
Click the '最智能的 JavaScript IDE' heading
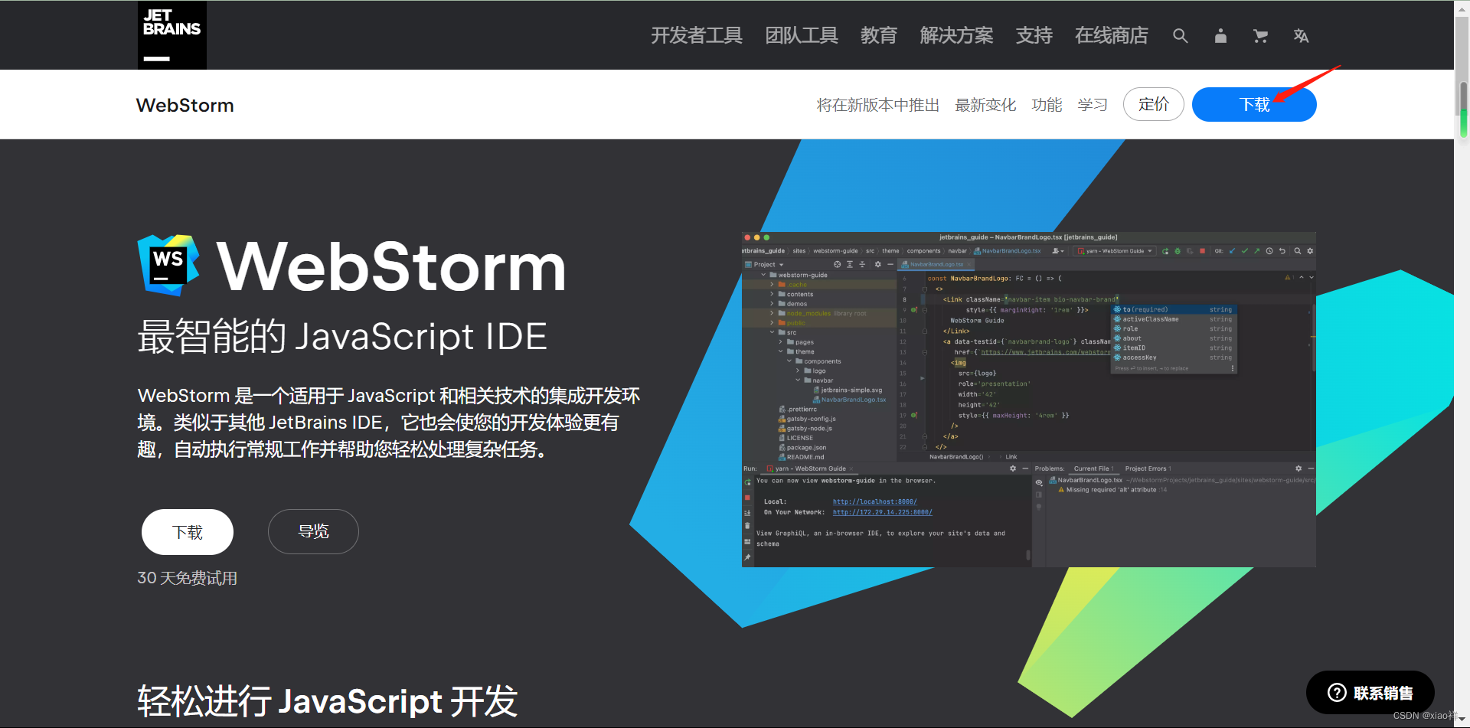click(342, 336)
